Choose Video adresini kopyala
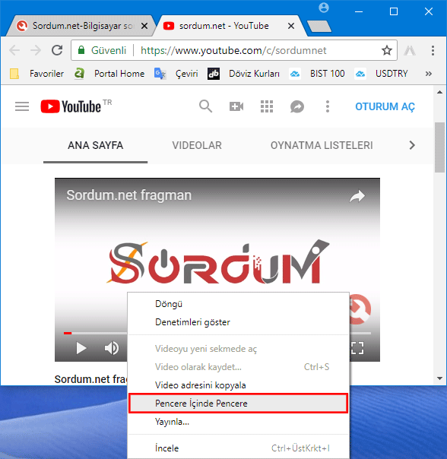 239,385
